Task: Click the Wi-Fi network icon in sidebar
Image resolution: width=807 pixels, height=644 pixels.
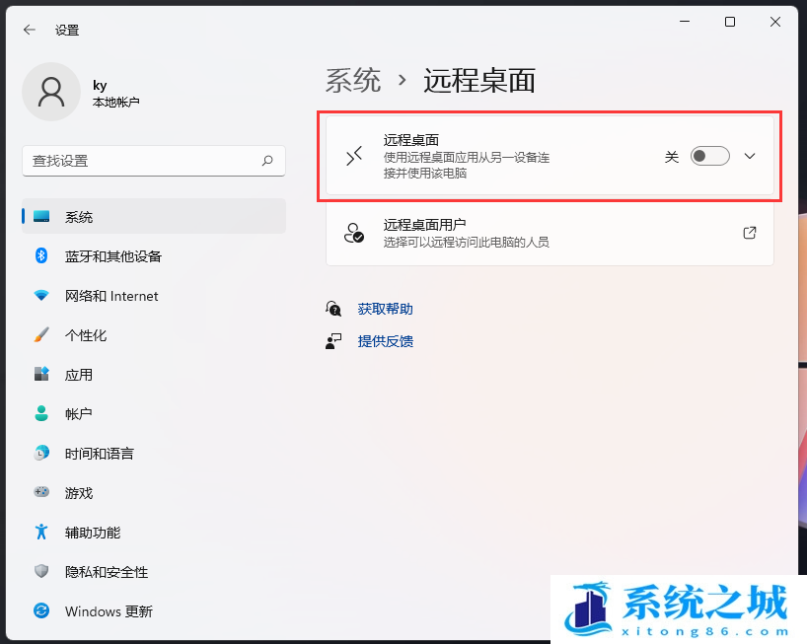Action: (x=41, y=295)
